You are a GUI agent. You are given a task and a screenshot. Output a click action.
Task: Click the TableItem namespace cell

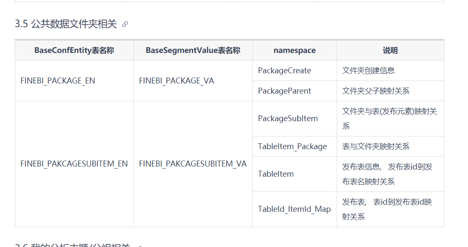click(x=295, y=174)
